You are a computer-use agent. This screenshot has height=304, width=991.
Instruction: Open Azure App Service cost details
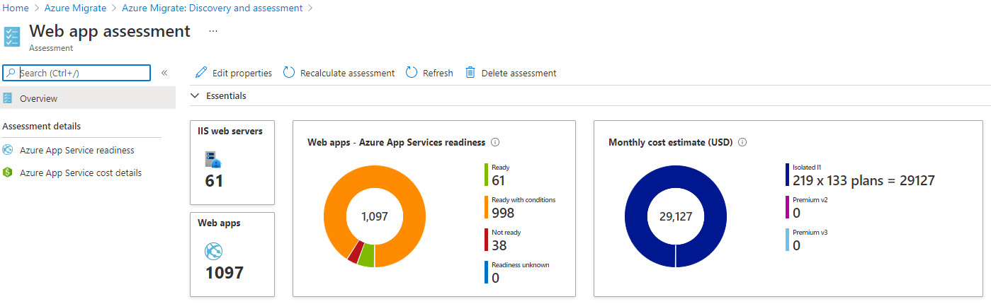tap(80, 173)
